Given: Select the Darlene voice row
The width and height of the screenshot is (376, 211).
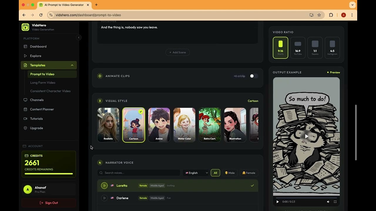Looking at the screenshot, I should coord(178,198).
